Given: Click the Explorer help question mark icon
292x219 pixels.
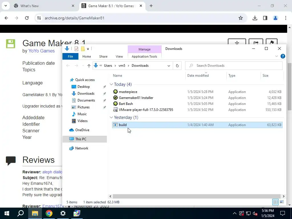Looking at the screenshot, I should [x=283, y=56].
